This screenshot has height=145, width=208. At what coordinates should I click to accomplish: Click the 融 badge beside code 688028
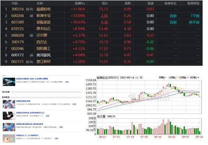tap(31, 35)
